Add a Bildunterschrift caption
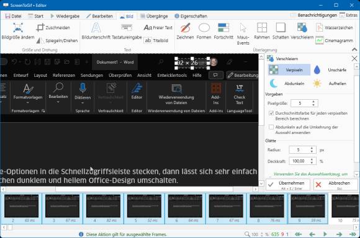Screen dimensions: 360x238 (96, 31)
